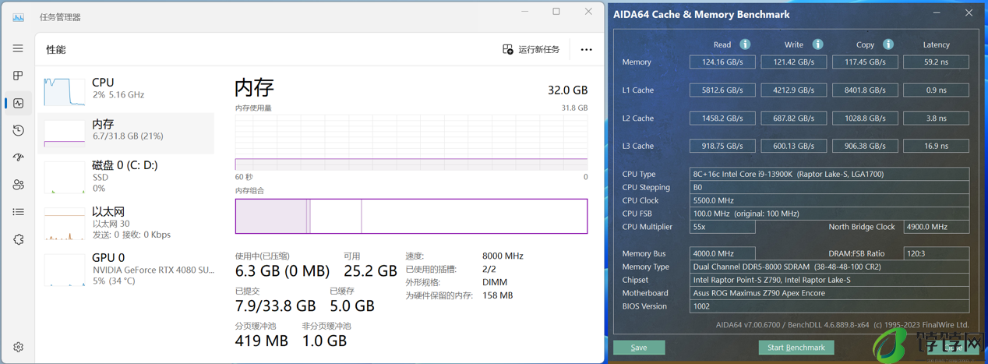Screen dimensions: 988x364
Task: Click the Read info icon in AIDA64
Action: coord(745,44)
